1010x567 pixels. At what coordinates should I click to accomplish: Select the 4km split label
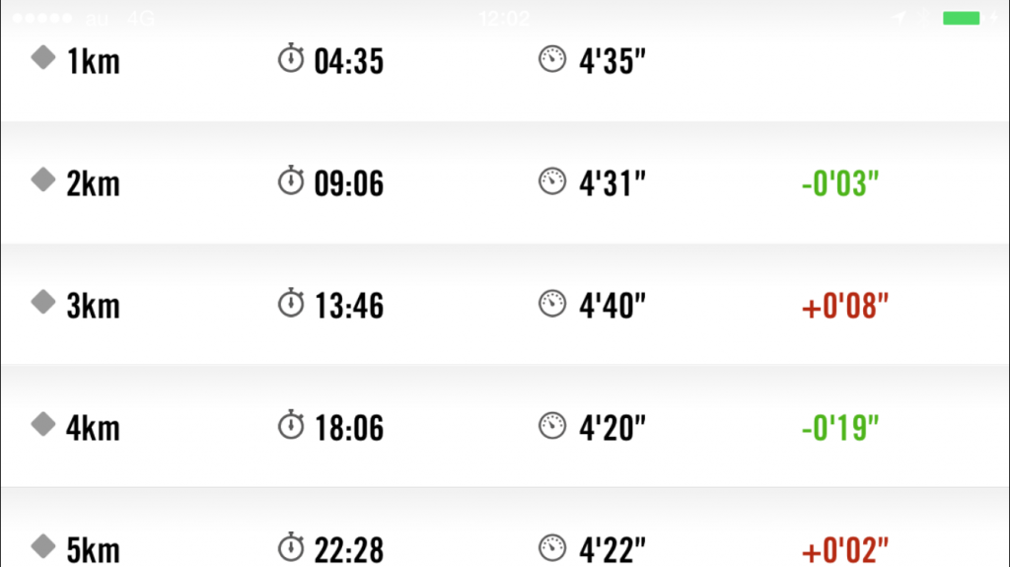click(x=94, y=428)
